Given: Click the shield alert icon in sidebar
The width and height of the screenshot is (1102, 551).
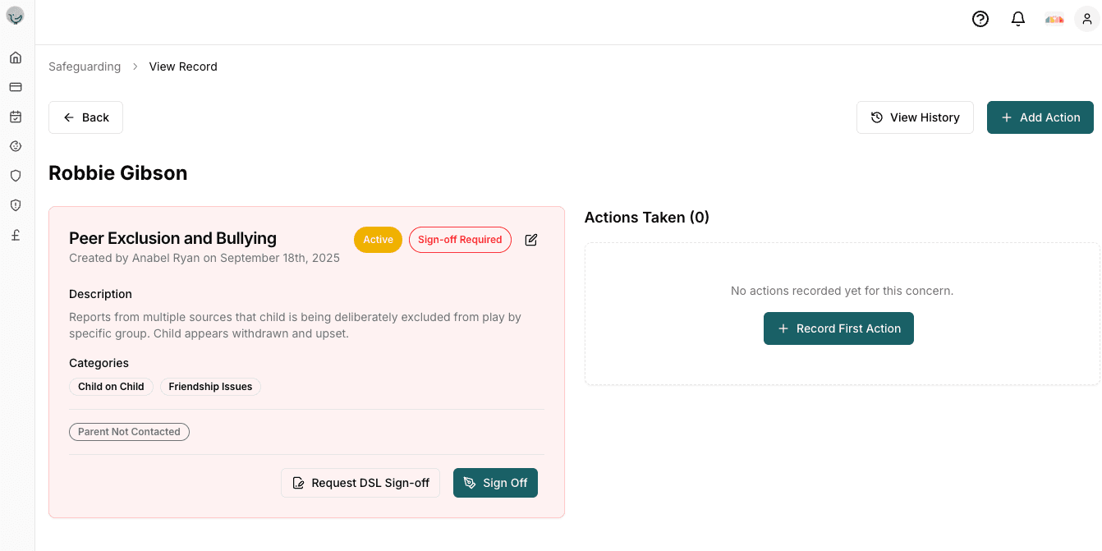Looking at the screenshot, I should [x=16, y=205].
